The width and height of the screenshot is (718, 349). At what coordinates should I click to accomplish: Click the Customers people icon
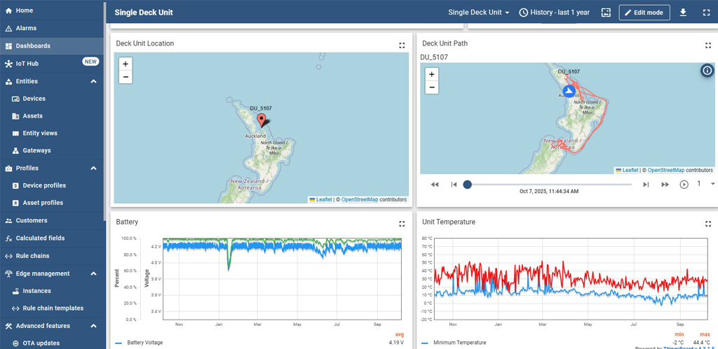tap(8, 220)
